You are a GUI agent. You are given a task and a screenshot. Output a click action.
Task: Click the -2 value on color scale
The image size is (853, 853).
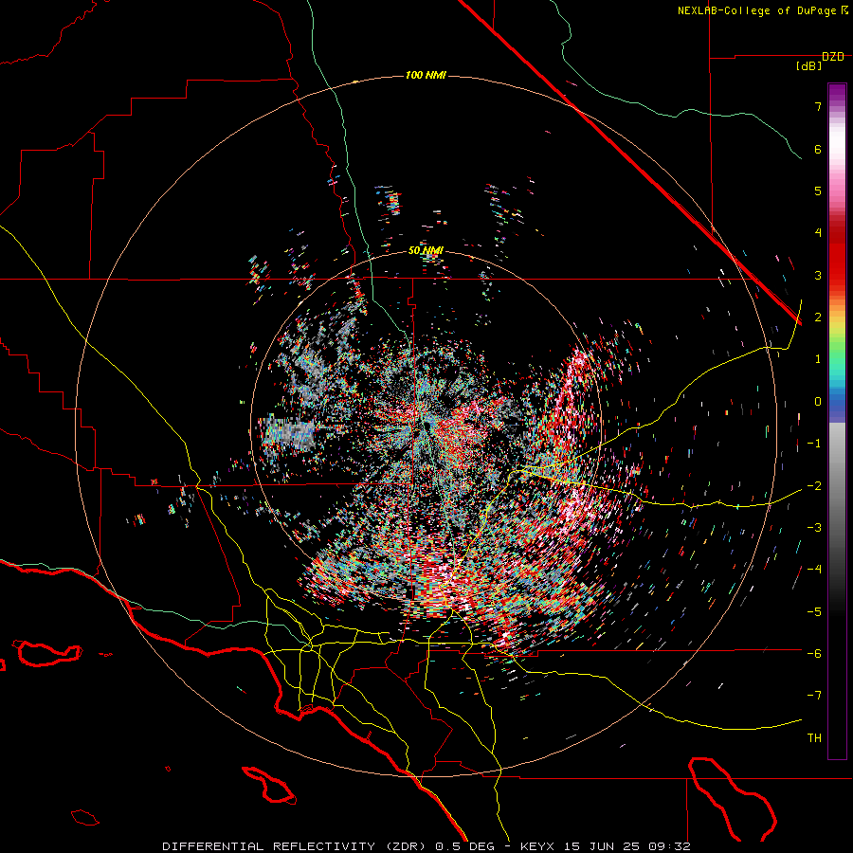coord(814,486)
